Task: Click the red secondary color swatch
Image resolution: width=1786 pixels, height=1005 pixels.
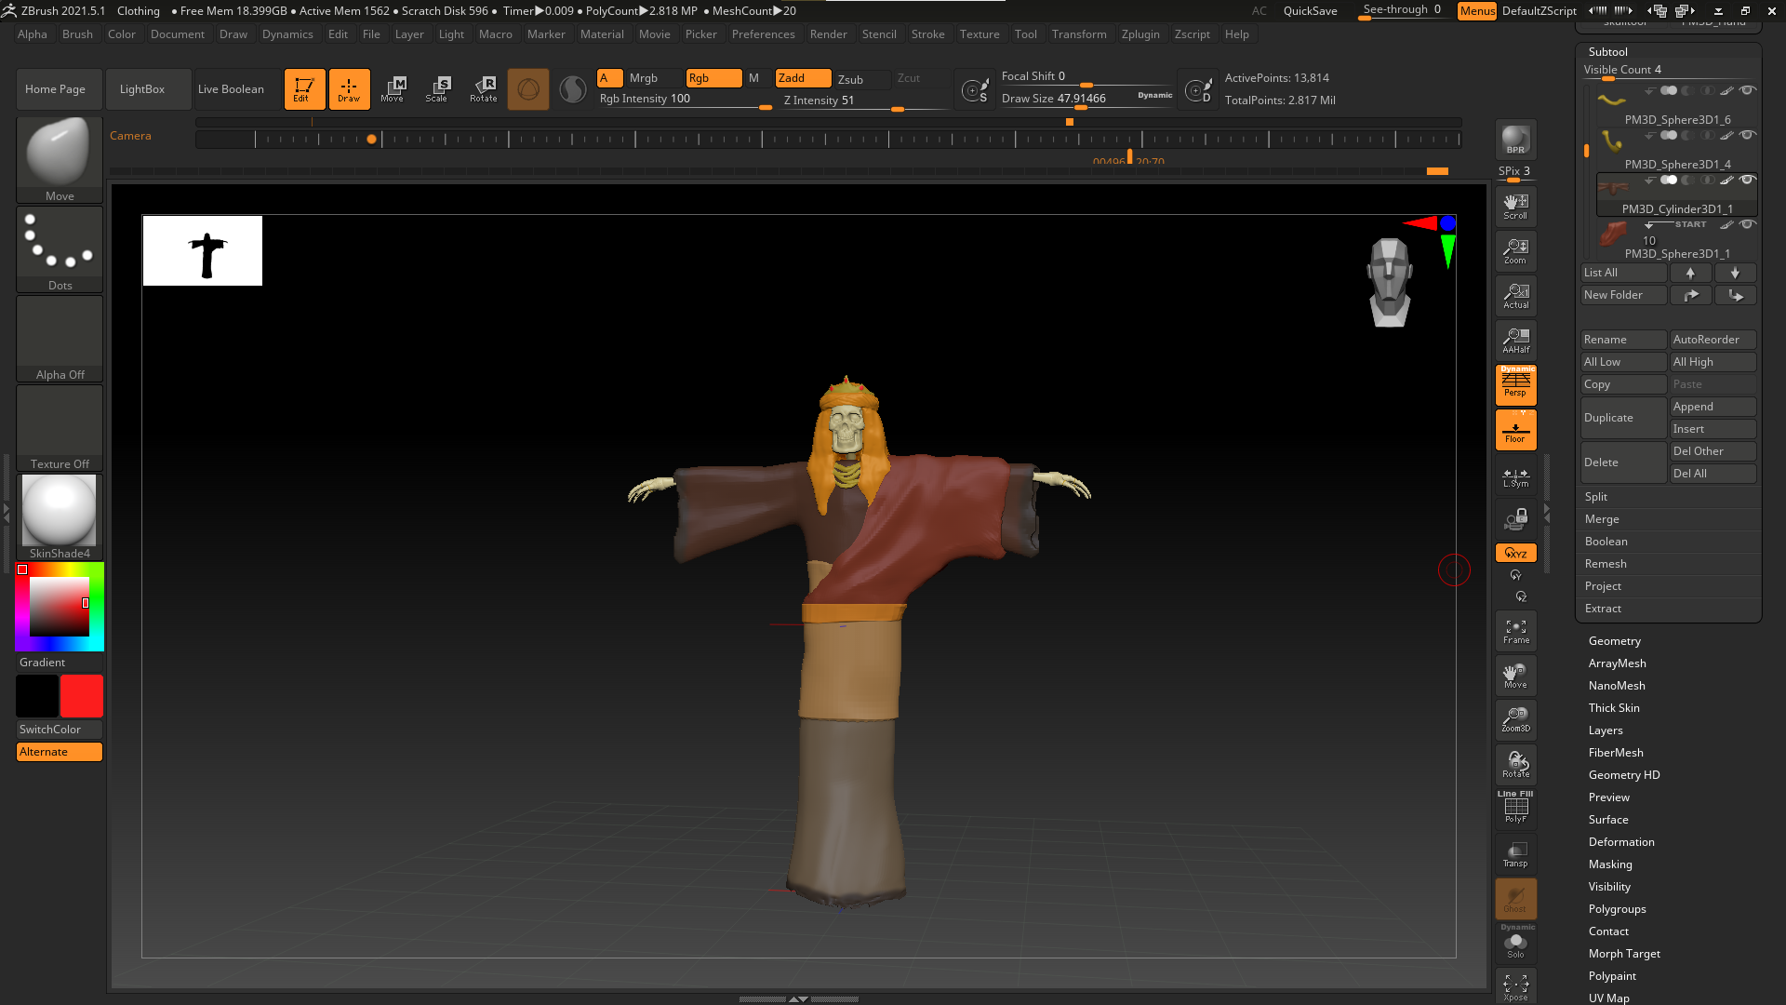Action: (x=82, y=696)
